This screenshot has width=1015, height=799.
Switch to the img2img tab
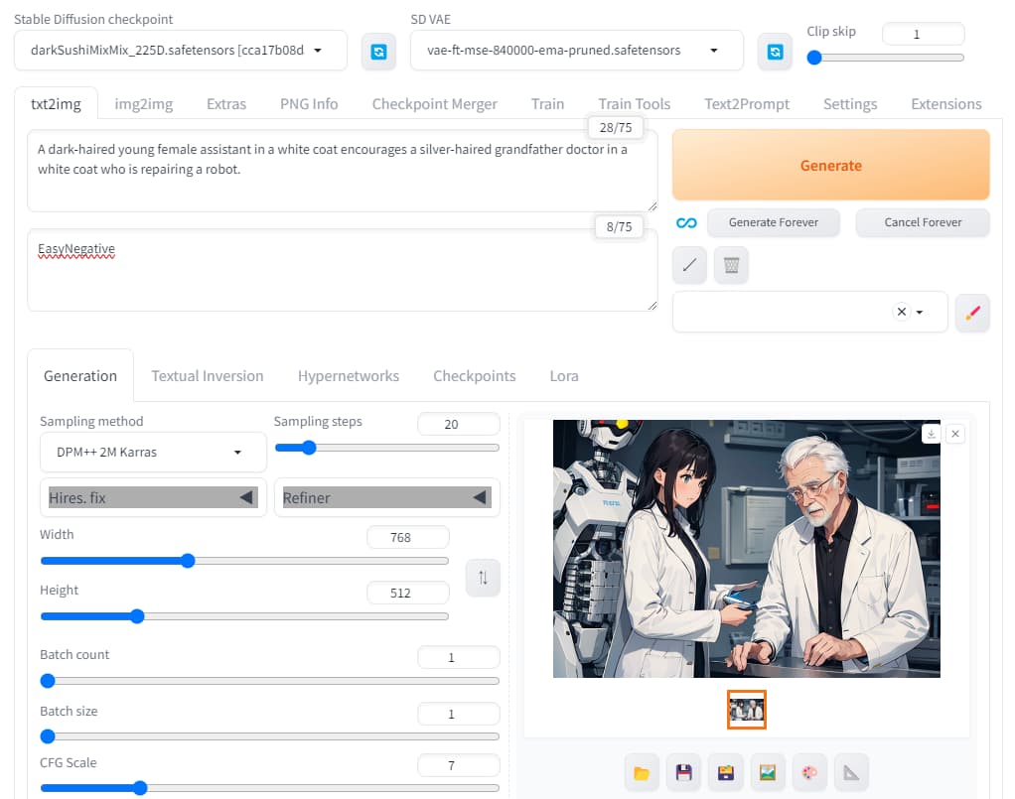point(142,104)
